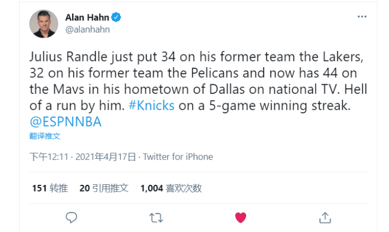View the 20 quote tweets

[104, 188]
